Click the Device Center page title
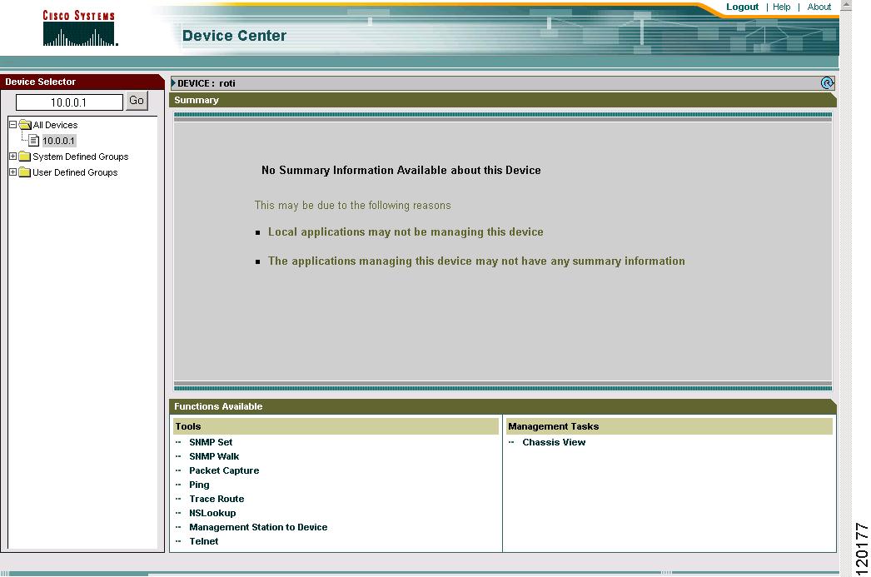The width and height of the screenshot is (871, 577). (x=235, y=36)
